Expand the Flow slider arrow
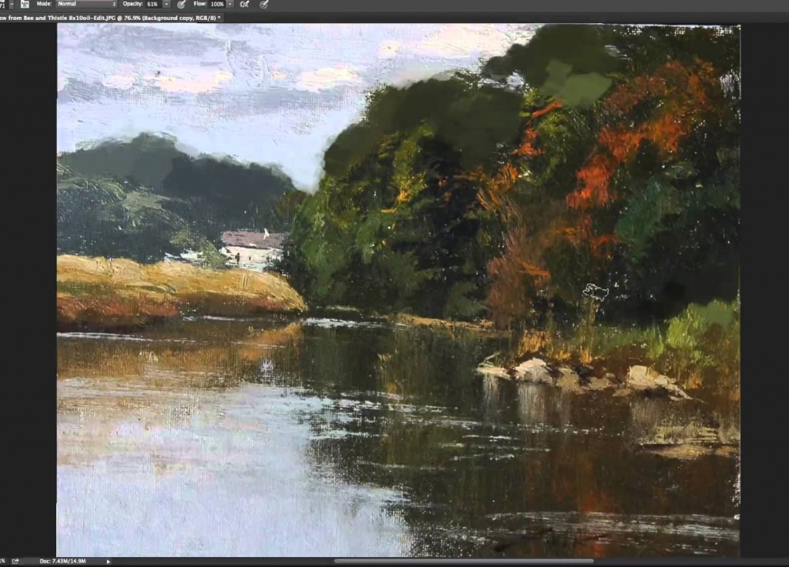This screenshot has height=567, width=789. pyautogui.click(x=230, y=4)
